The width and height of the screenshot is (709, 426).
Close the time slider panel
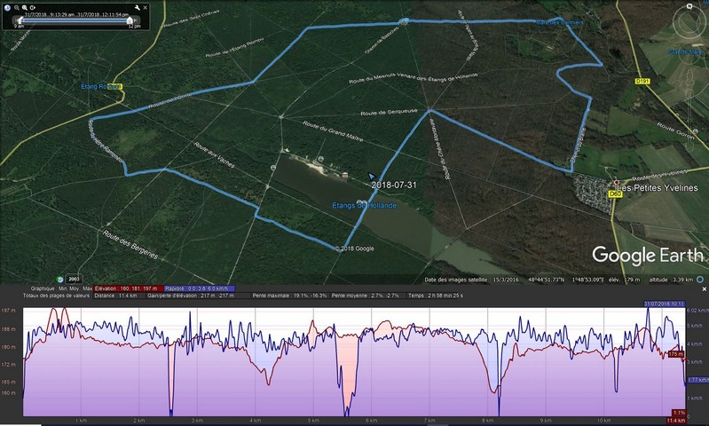point(146,7)
